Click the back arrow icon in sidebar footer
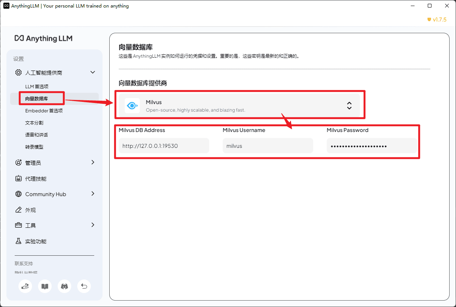456x307 pixels. point(84,286)
